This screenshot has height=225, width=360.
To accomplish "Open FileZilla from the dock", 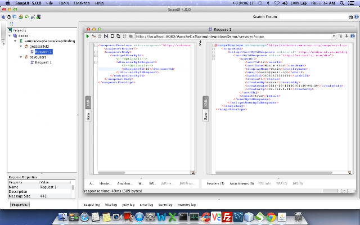I will tap(227, 217).
